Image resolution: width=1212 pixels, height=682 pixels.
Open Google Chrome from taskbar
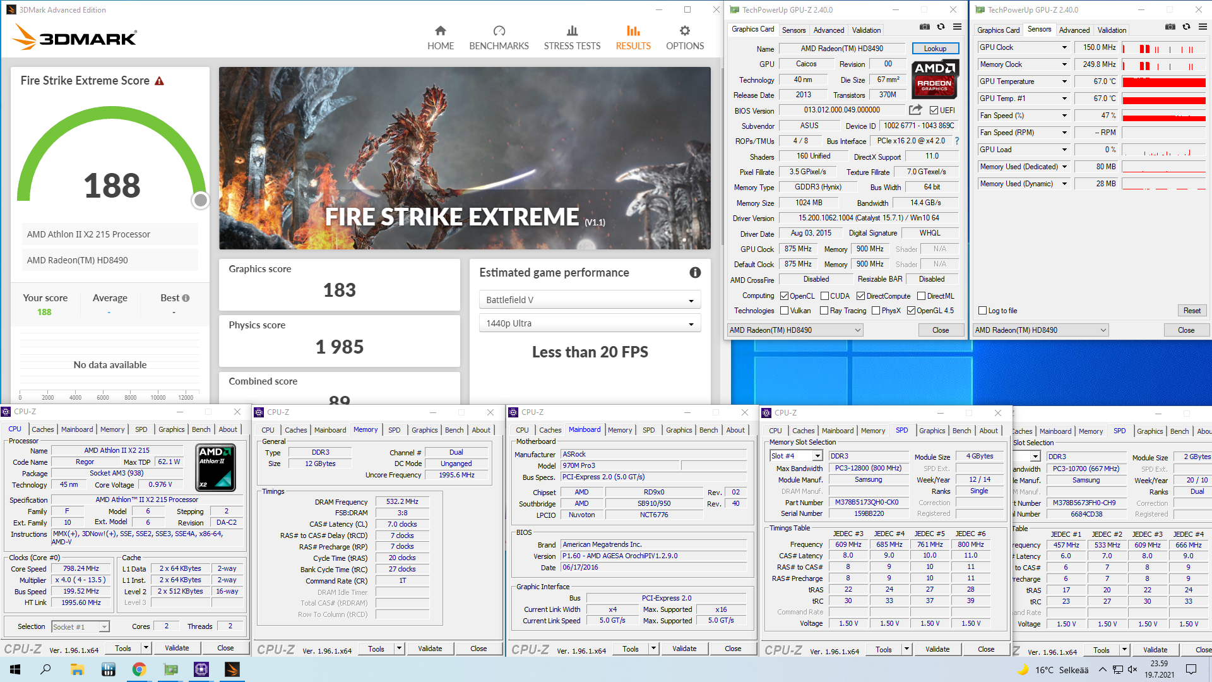139,669
